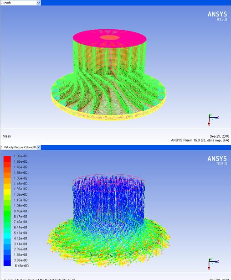Click the legend value 1.38e+01
Image resolution: width=231 pixels, height=280 pixels.
point(21,254)
